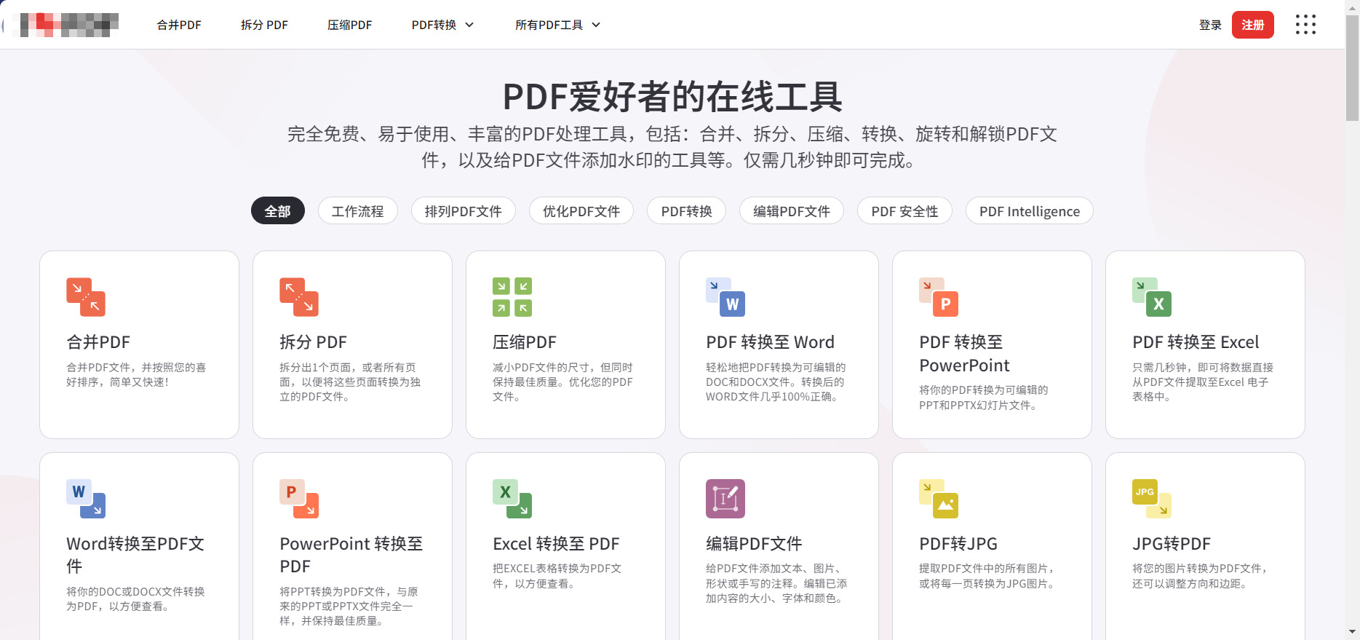Select the 编辑PDF文件 filter tab
The height and width of the screenshot is (640, 1360).
(792, 211)
